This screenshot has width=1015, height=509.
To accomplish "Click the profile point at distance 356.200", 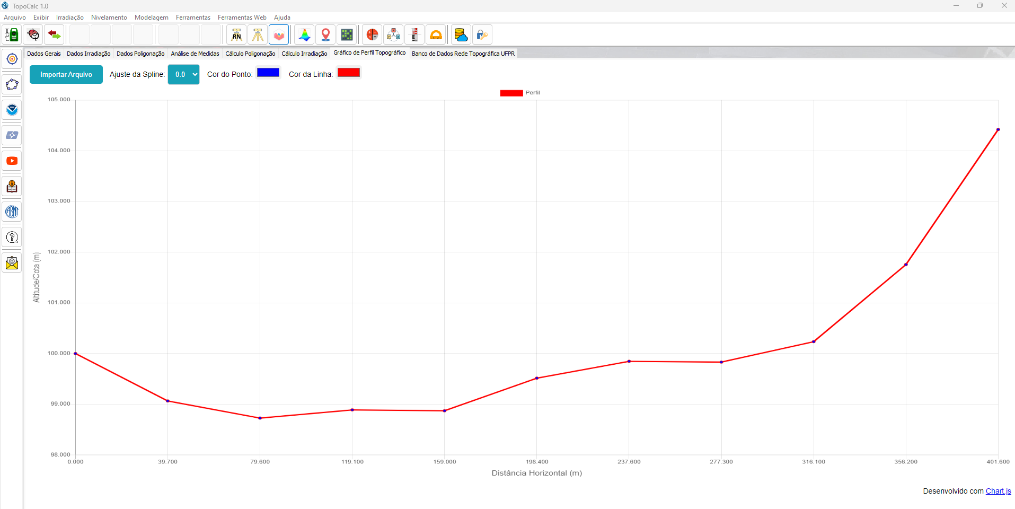I will click(906, 265).
